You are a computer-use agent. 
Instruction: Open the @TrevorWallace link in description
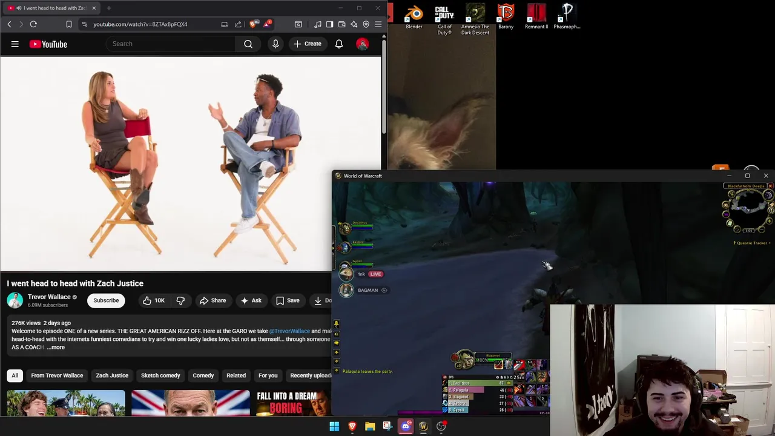[x=289, y=331]
